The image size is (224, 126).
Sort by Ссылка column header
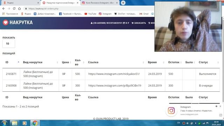pos(115,62)
